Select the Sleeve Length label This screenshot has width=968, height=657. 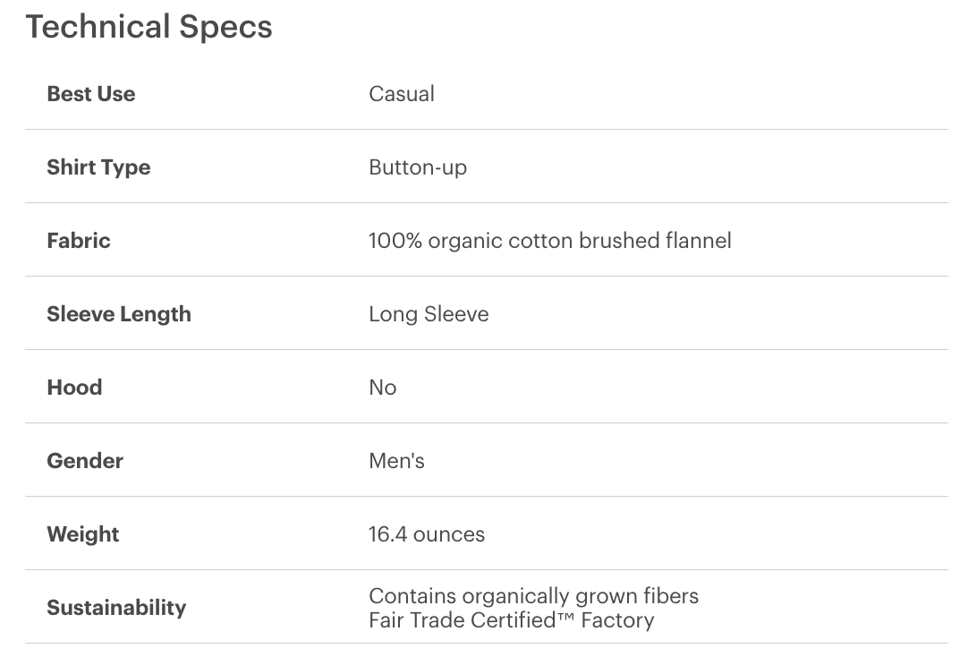coord(119,314)
